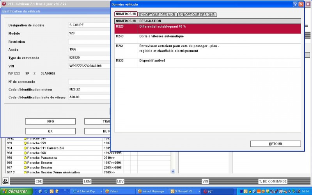312x195 pixels.
Task: Select the 986 Porsche Boxster row
Action: point(88,163)
